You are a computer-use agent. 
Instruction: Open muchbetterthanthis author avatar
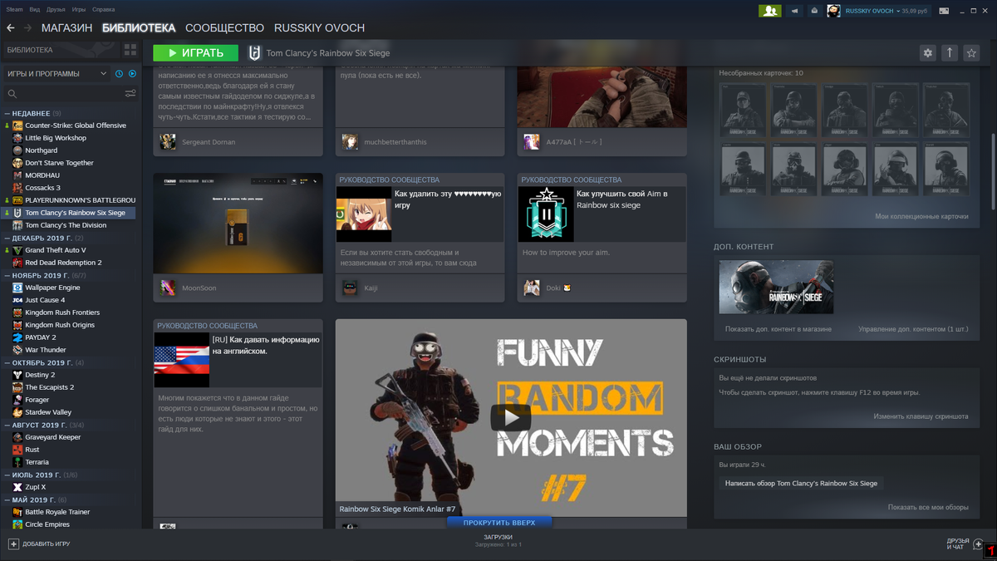350,142
